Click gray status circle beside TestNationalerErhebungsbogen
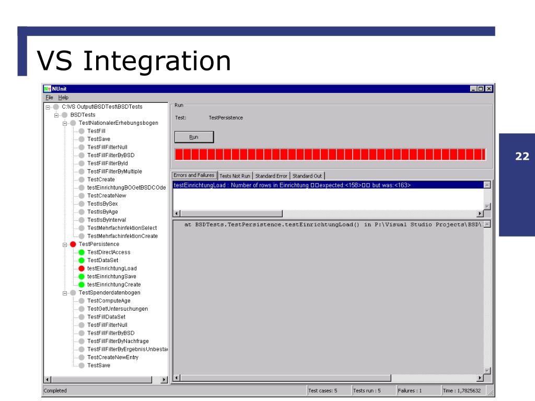 [x=73, y=123]
